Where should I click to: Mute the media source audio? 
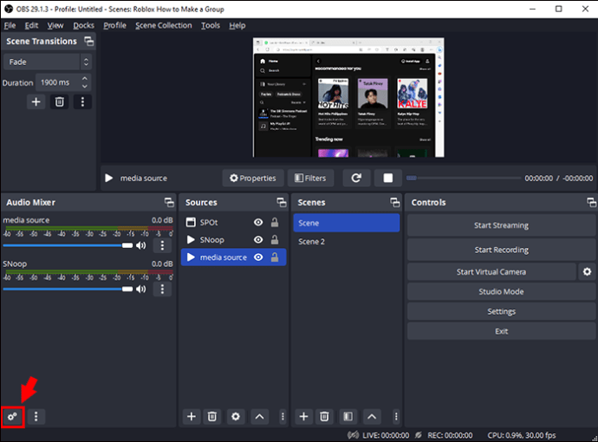click(x=141, y=245)
